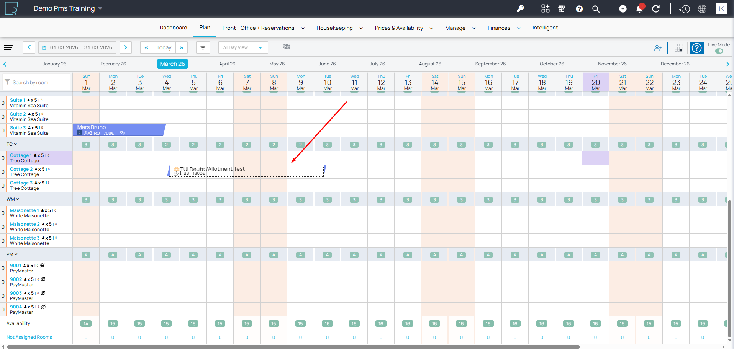Collapse the TC room group
Screen dimensions: 734x349
12,144
